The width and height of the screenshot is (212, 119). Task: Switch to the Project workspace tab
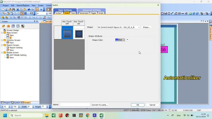pyautogui.click(x=5, y=103)
